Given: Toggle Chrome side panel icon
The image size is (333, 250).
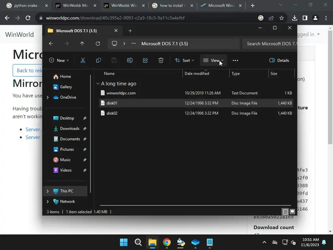Looking at the screenshot, I should (305, 18).
